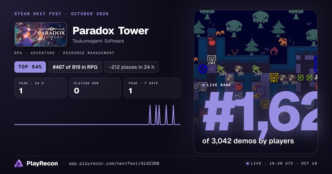This screenshot has height=174, width=332.
Task: Open app.playrecon.com/nextfest/4142360 link
Action: pos(114,164)
